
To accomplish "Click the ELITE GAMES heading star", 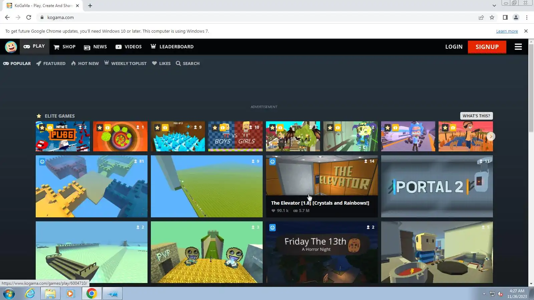I will (39, 116).
